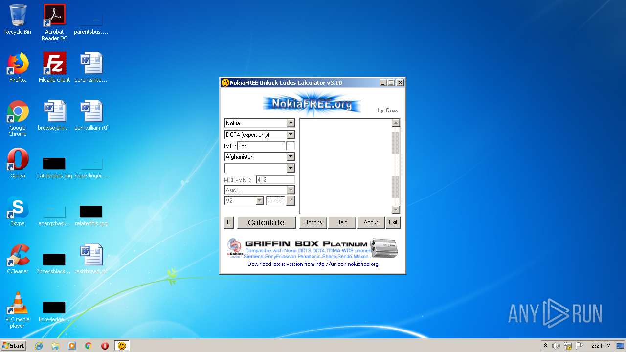Select the catalogtips.jpg file icon
The height and width of the screenshot is (352, 626).
tap(54, 166)
